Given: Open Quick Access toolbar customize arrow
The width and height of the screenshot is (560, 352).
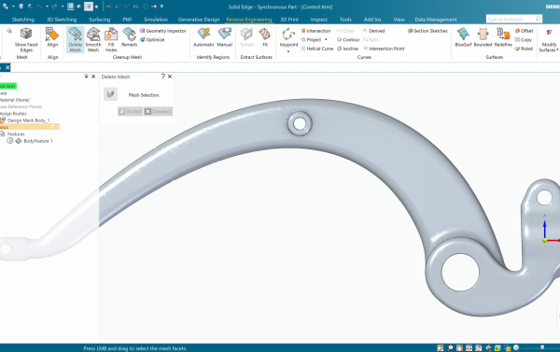Looking at the screenshot, I should [161, 7].
